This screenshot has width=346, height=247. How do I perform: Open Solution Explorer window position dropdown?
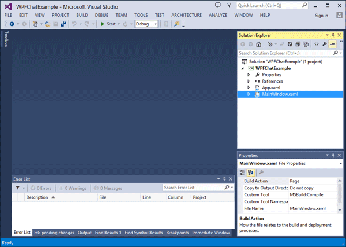pyautogui.click(x=327, y=35)
